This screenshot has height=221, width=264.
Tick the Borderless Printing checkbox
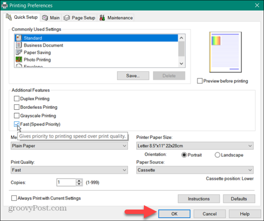click(16, 107)
